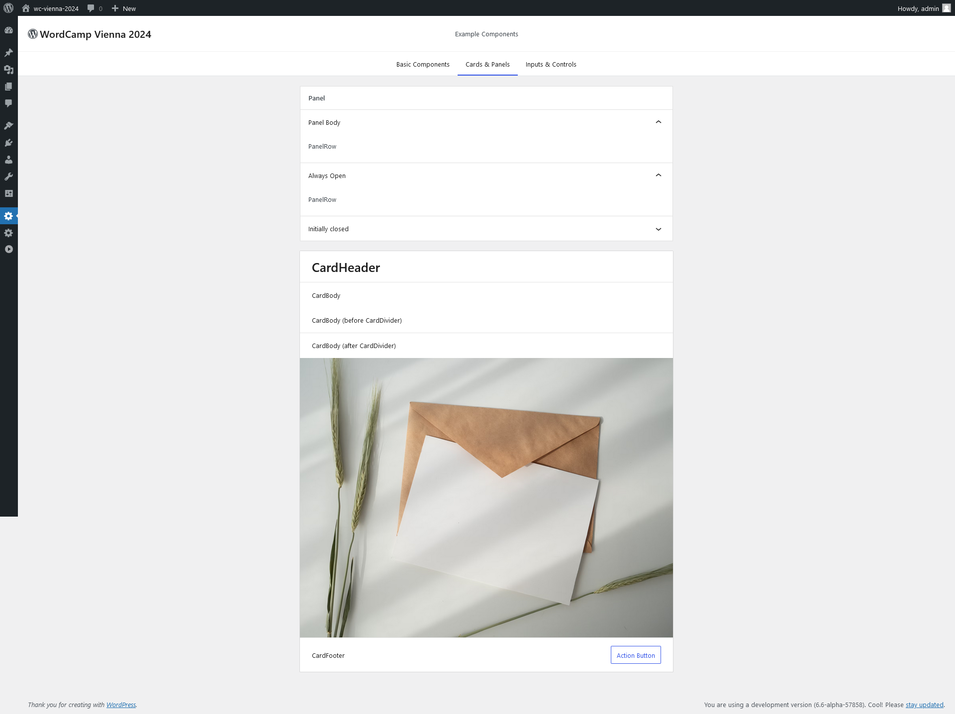Click the Action Button in CardFooter
The width and height of the screenshot is (955, 714).
[x=635, y=655]
